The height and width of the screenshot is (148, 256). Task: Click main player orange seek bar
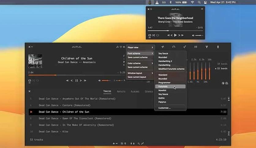(77, 75)
